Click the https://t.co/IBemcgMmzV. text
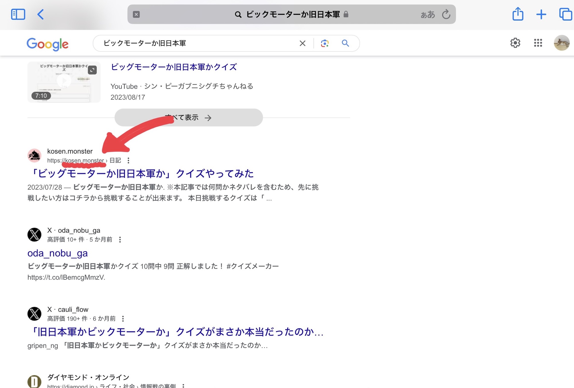The width and height of the screenshot is (574, 388). pos(66,277)
